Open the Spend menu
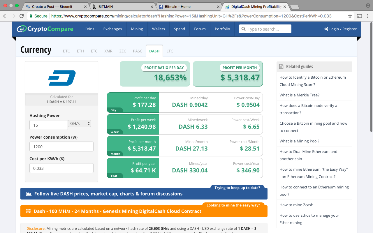Screen dimensions: 373x233 180,29
